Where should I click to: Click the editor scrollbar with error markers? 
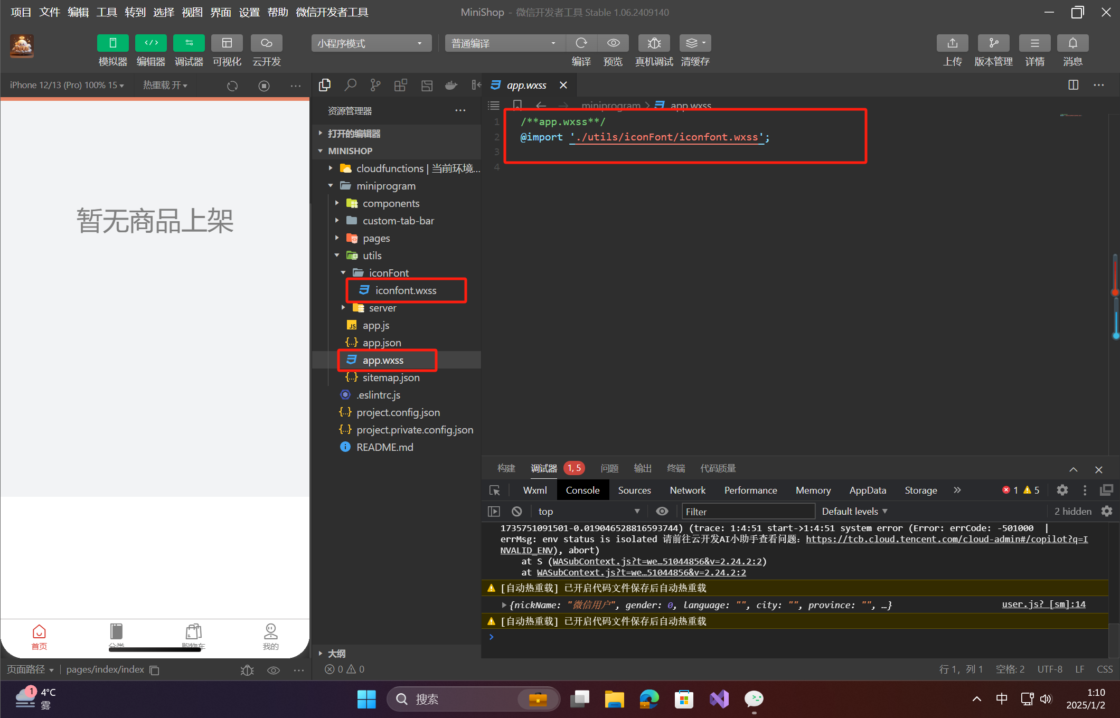pyautogui.click(x=1114, y=296)
